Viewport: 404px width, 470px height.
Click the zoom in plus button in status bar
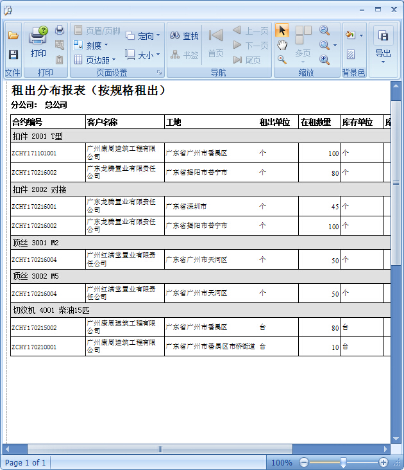[383, 462]
